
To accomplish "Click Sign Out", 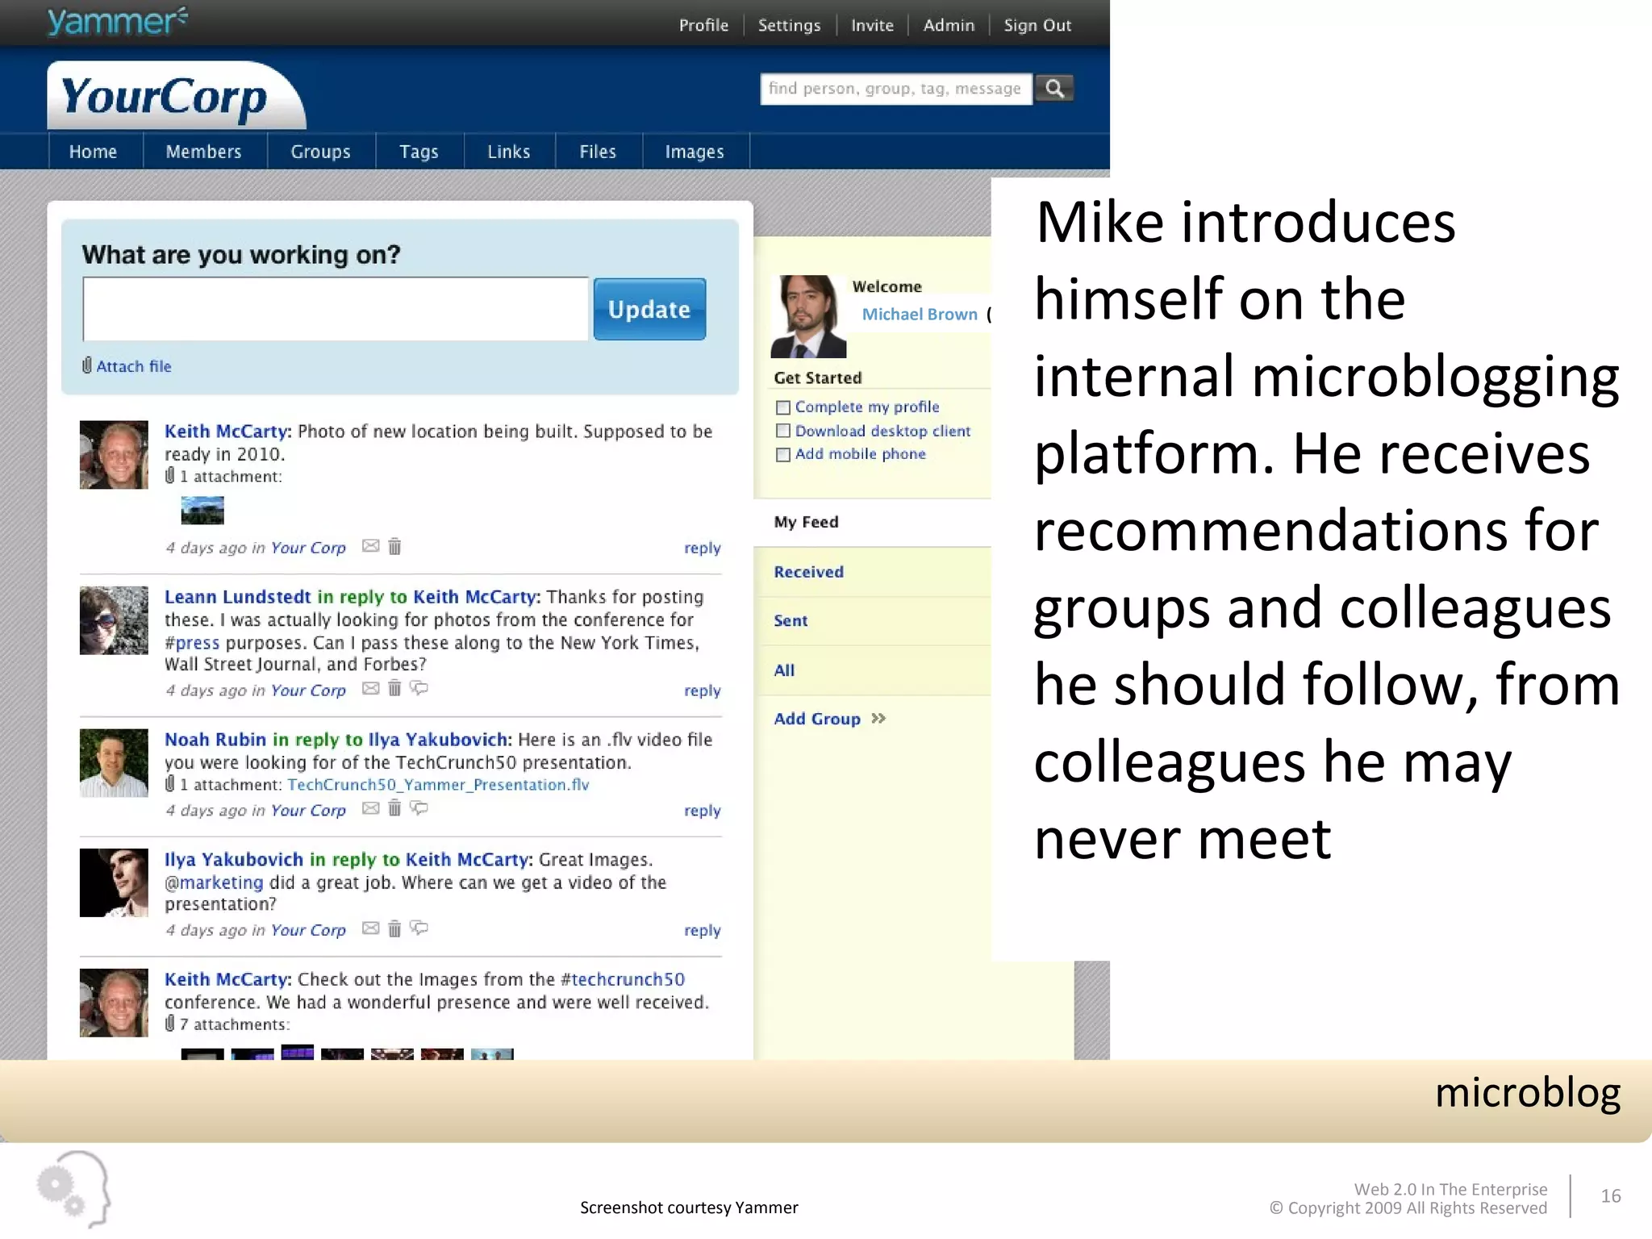I will [1037, 25].
